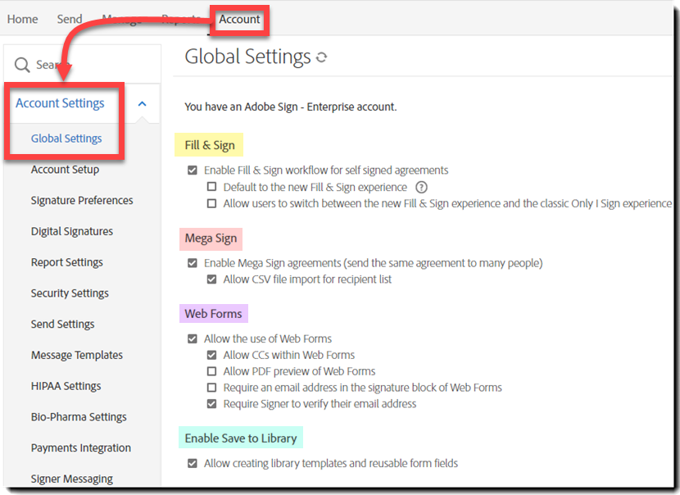Uncheck Require Signer to verify their email address

click(211, 404)
